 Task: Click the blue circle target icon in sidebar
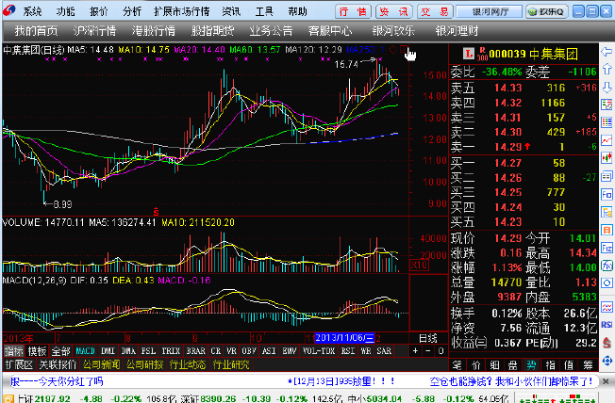607,283
